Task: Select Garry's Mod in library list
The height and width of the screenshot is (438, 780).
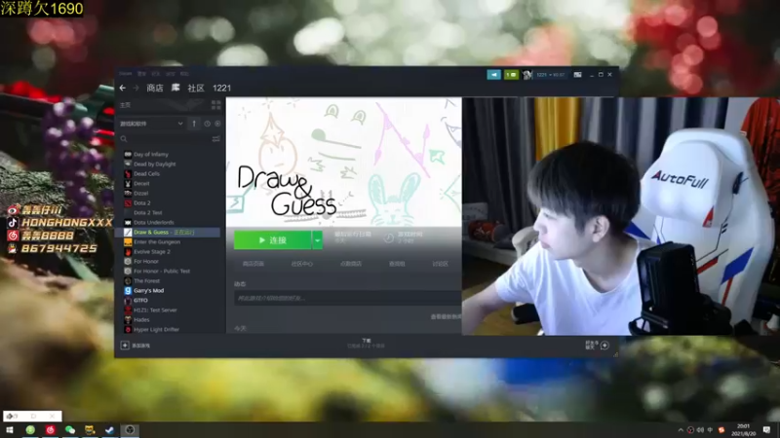Action: click(x=149, y=290)
